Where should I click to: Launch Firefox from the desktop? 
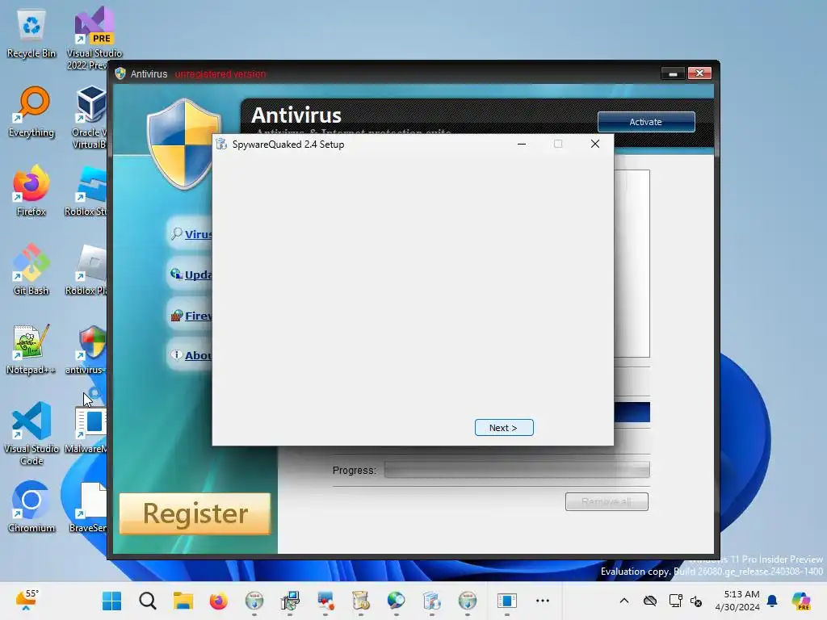tap(31, 191)
